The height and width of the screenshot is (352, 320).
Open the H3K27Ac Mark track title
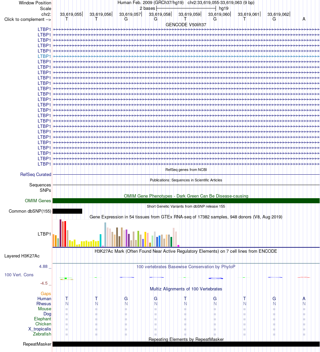click(x=186, y=251)
